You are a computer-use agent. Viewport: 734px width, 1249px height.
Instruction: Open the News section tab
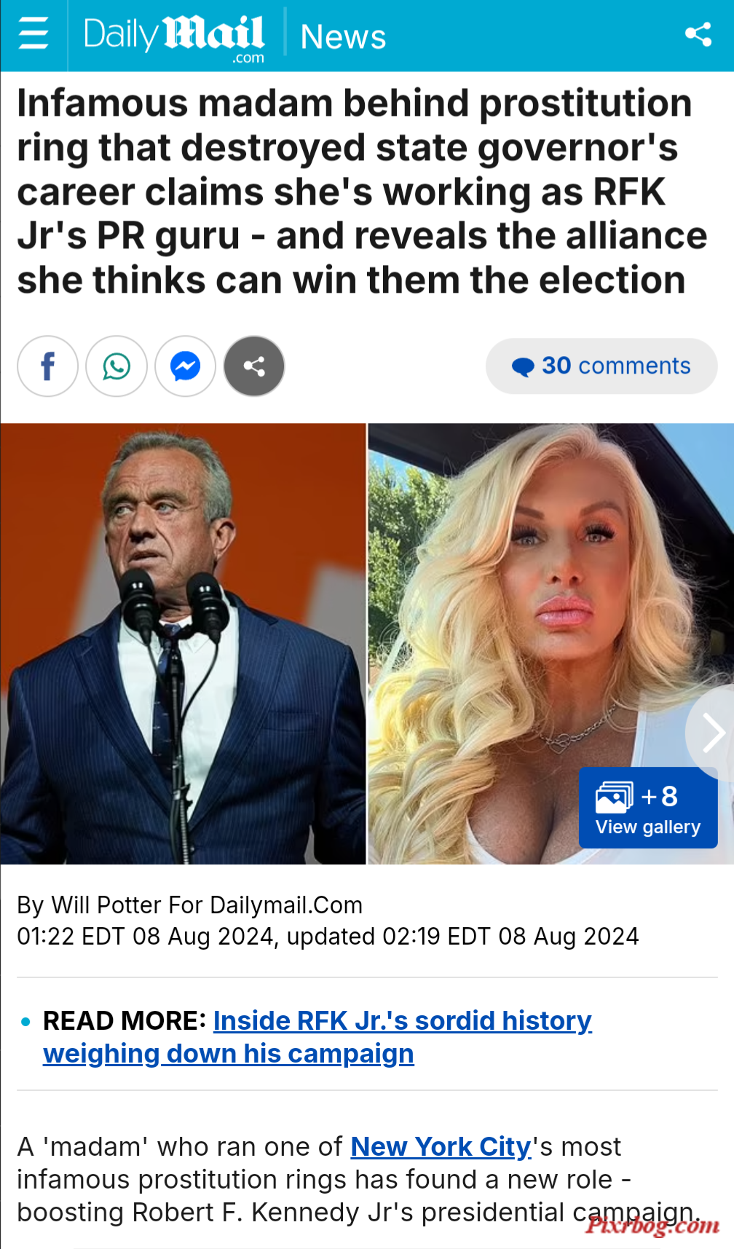343,36
